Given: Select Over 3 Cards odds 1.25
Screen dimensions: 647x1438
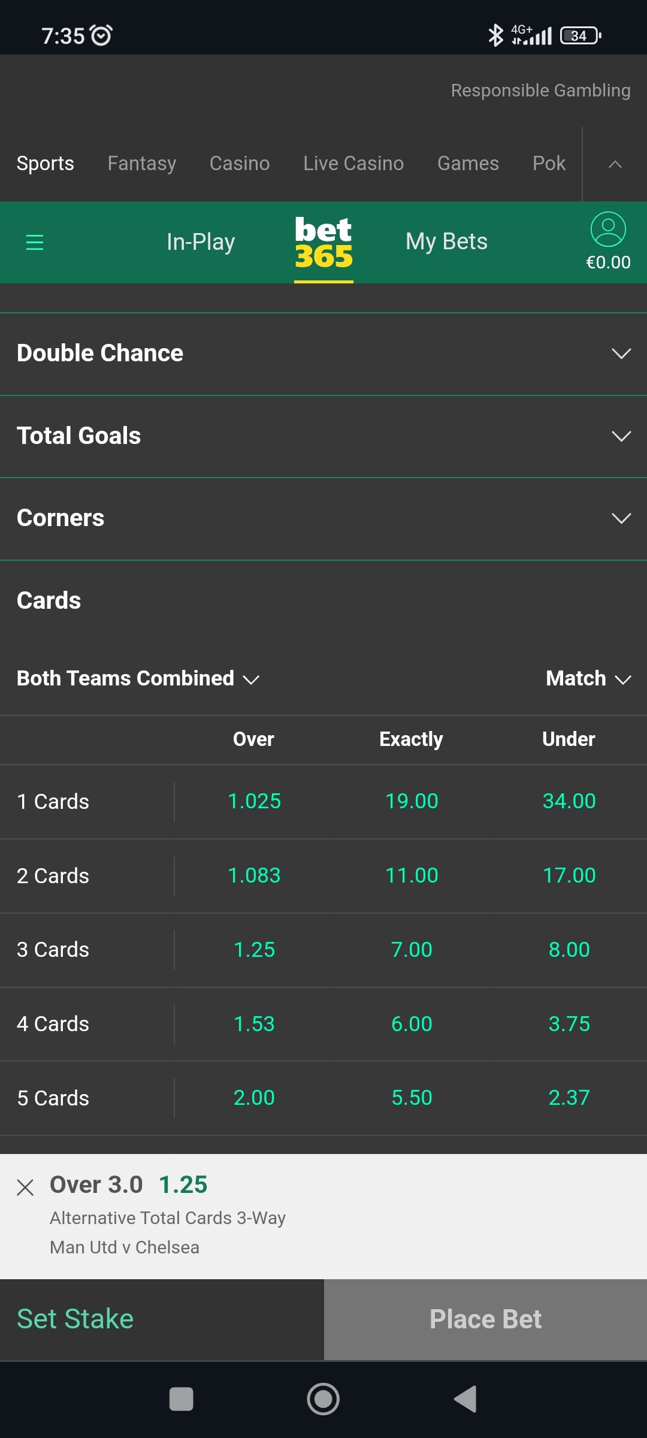Looking at the screenshot, I should [x=254, y=950].
